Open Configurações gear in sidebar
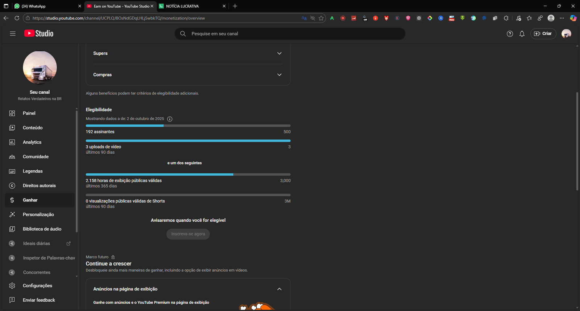 pyautogui.click(x=37, y=286)
